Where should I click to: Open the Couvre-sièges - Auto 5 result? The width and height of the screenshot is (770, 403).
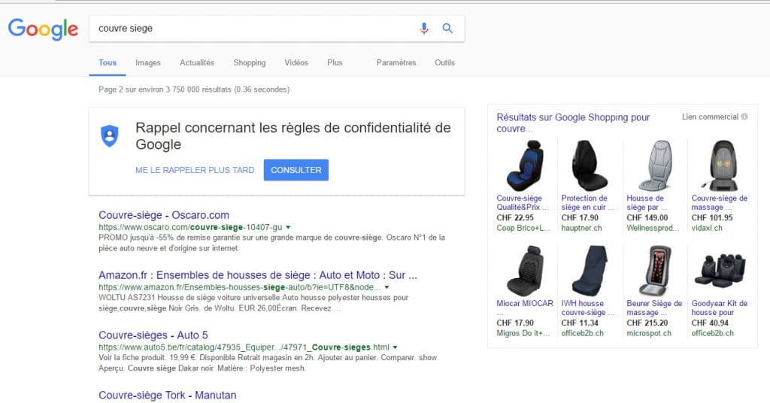point(153,335)
